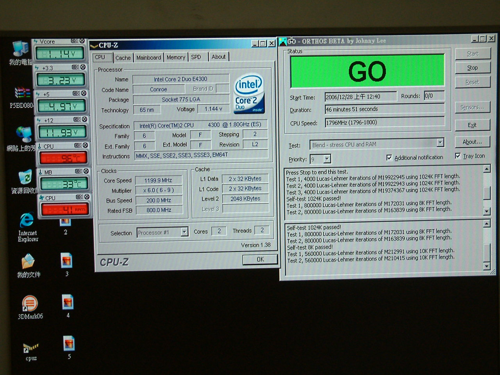This screenshot has width=500, height=375.
Task: Click the Rated FSB value 800.0 MHz
Action: [x=159, y=210]
